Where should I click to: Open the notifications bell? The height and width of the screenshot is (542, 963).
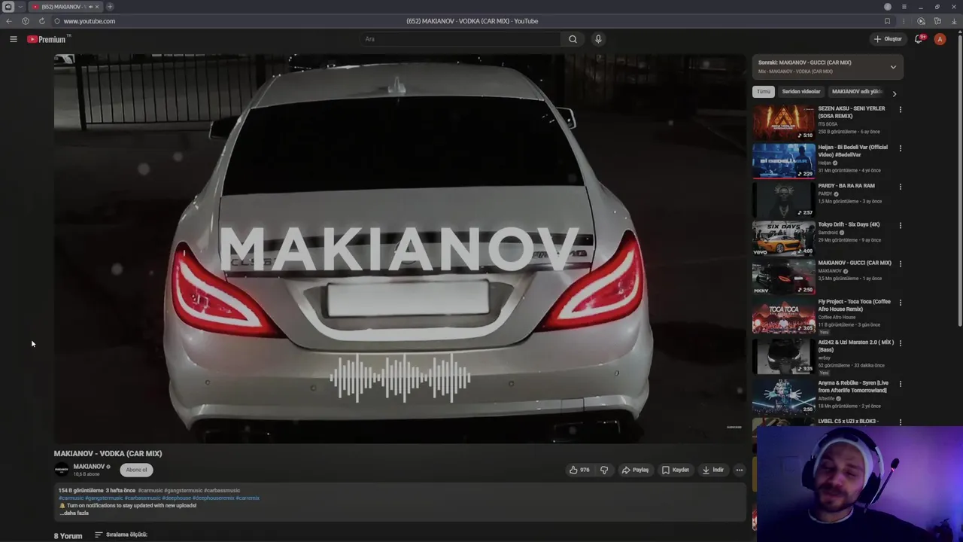tap(919, 39)
